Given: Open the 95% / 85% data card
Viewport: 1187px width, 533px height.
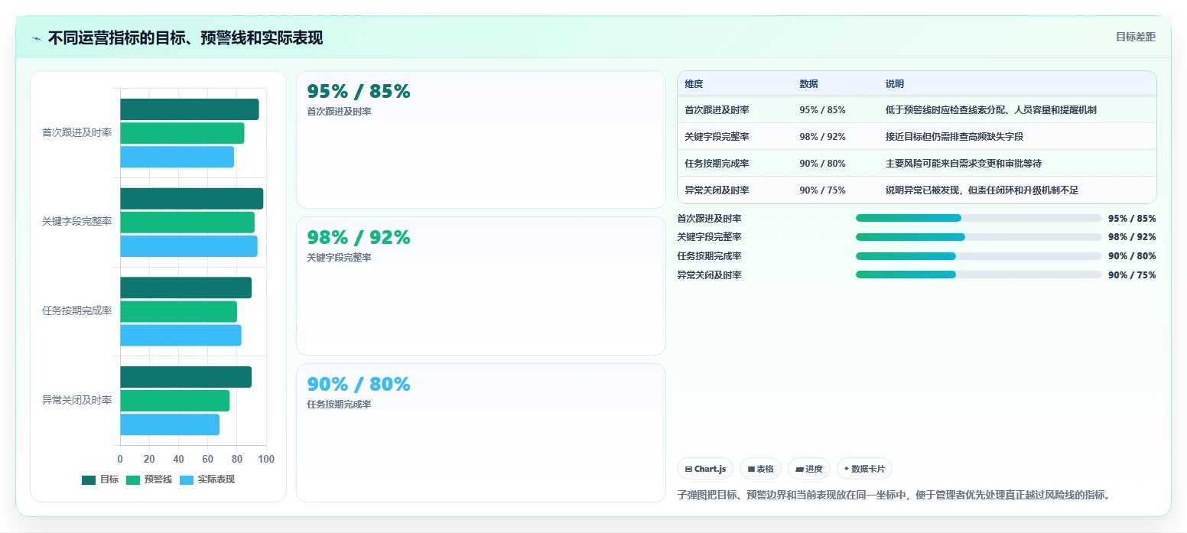Looking at the screenshot, I should (x=481, y=139).
